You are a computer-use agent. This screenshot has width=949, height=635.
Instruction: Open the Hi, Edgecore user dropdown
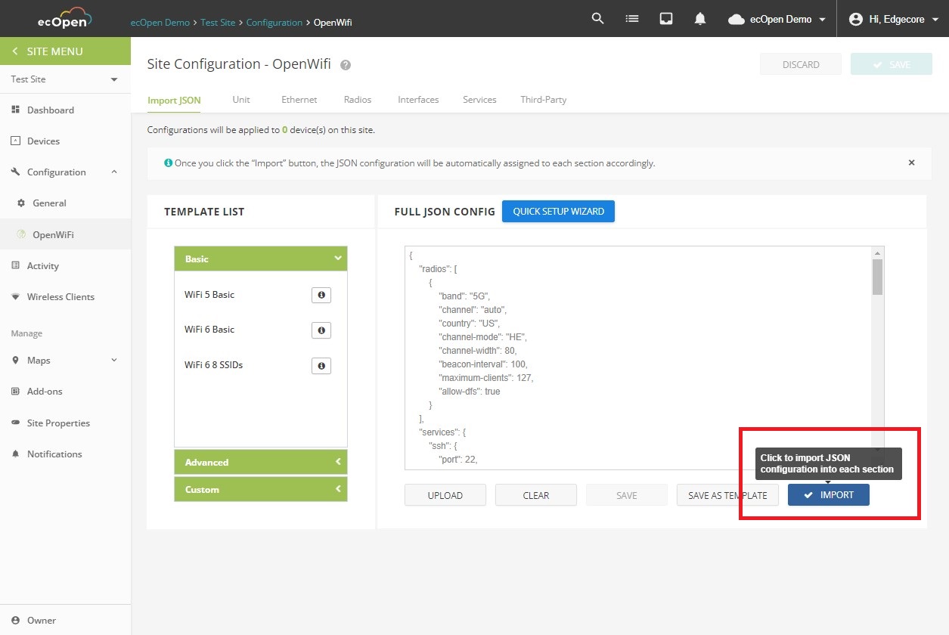tap(893, 20)
